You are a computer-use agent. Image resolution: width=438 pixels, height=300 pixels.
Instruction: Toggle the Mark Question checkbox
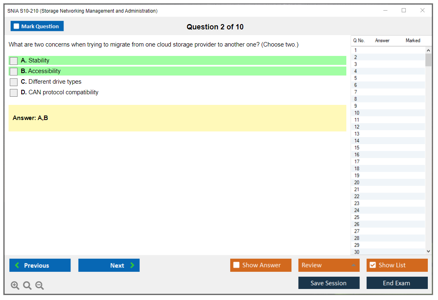17,27
